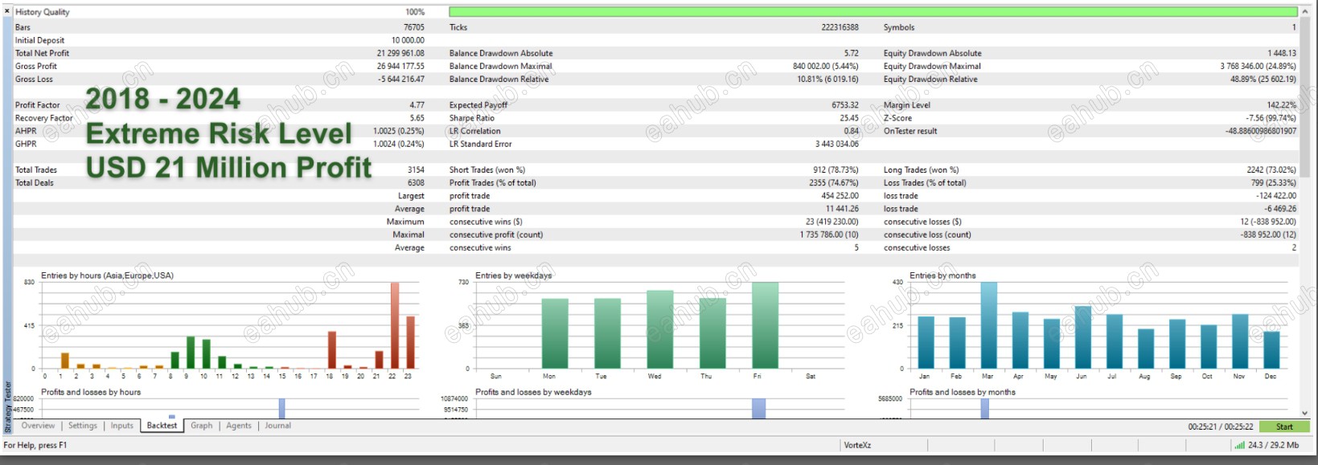Click the green History Quality progress bar
Image resolution: width=1318 pixels, height=465 pixels.
click(x=873, y=12)
